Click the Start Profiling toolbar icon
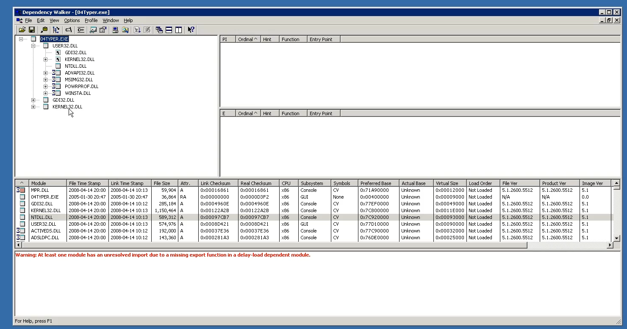 (137, 30)
